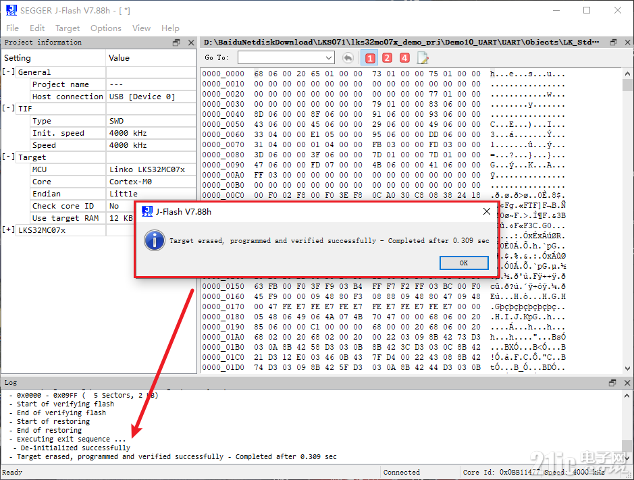Open the View menu
634x480 pixels.
pyautogui.click(x=142, y=28)
